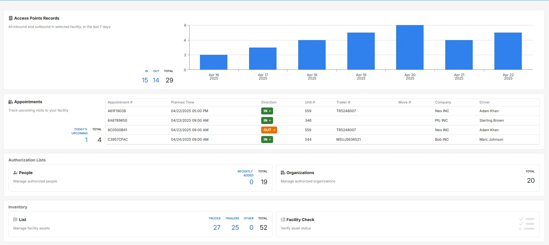Click the inventory total 52

coord(264,228)
